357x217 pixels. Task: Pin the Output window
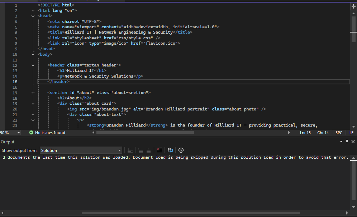pyautogui.click(x=347, y=142)
